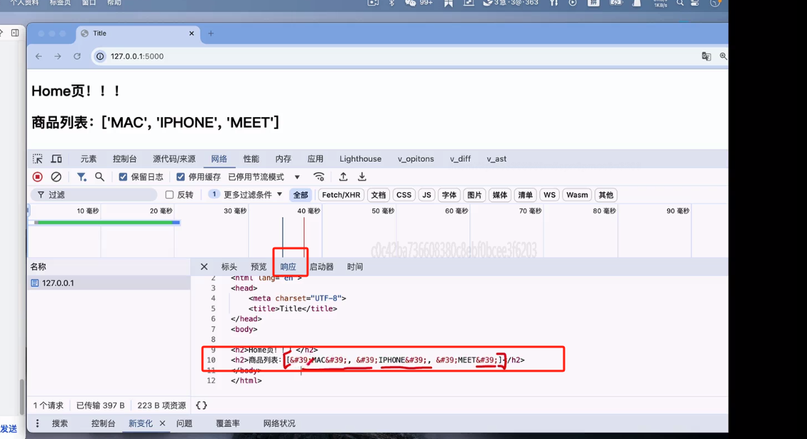Open 内存 panel tab
Screen dimensions: 807x439
[283, 159]
